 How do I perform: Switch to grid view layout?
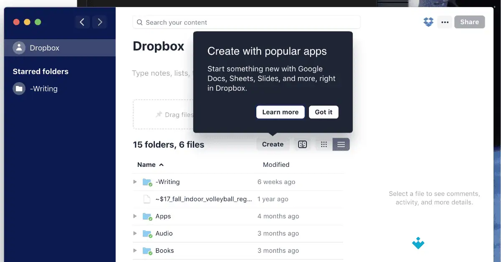pyautogui.click(x=324, y=144)
